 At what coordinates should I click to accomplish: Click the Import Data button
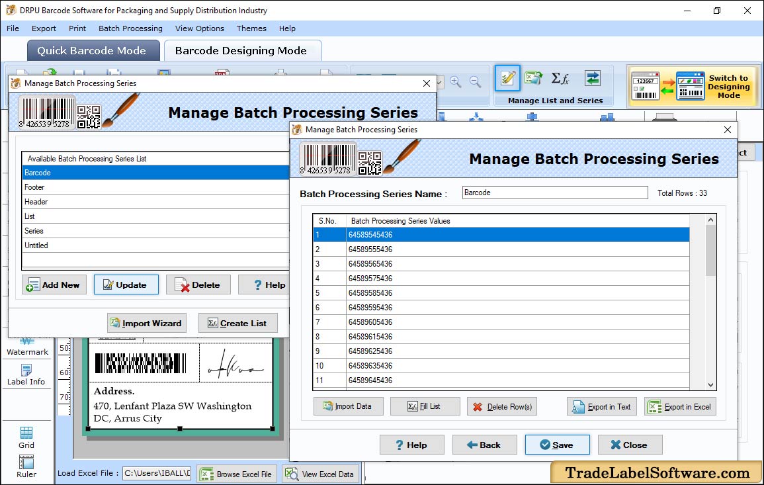(x=349, y=406)
